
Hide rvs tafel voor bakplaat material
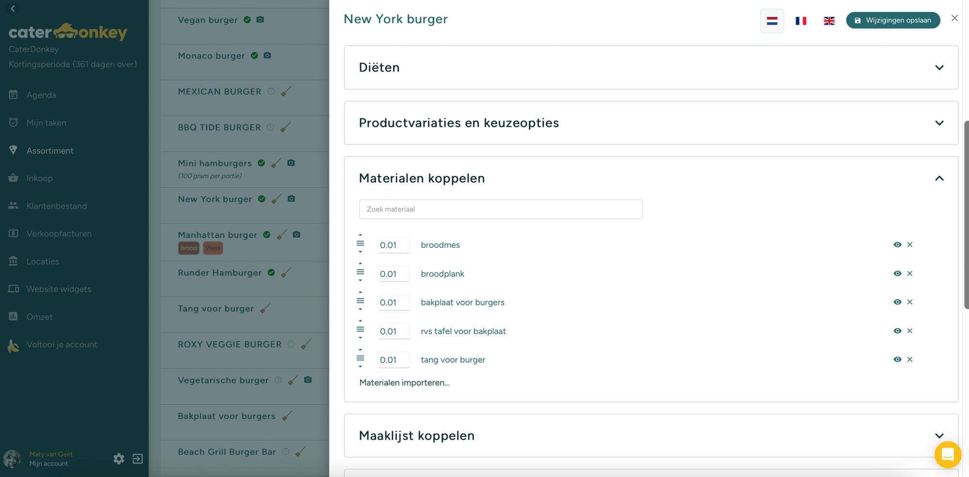click(x=897, y=331)
